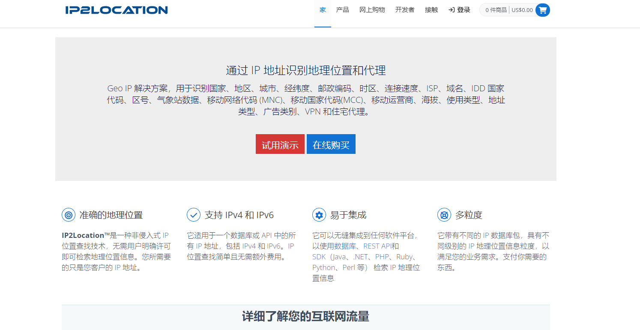The height and width of the screenshot is (330, 640).
Task: Click the gear icon beside 易于集成
Action: point(319,215)
